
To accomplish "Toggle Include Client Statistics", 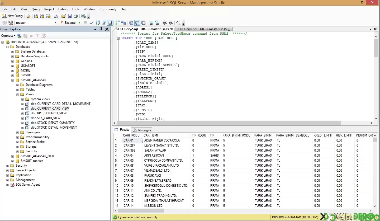I will pyautogui.click(x=123, y=23).
